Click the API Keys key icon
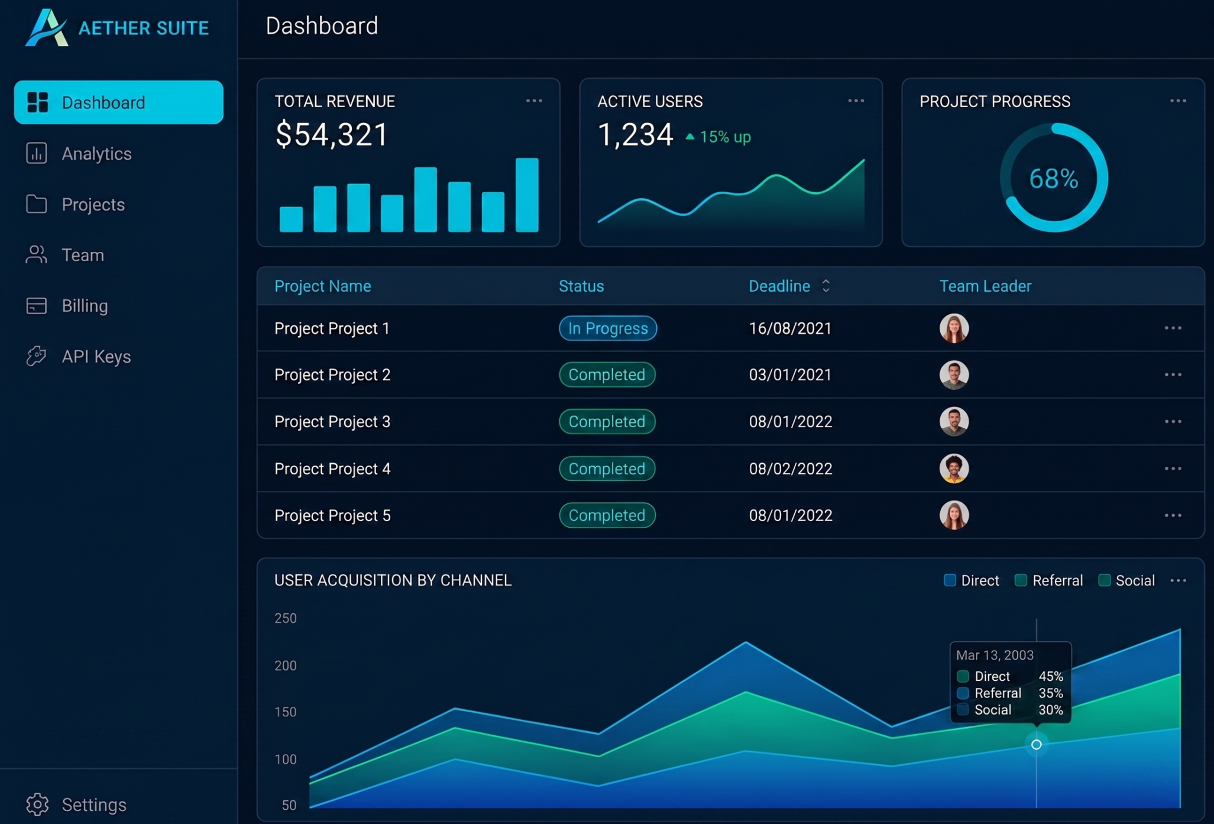This screenshot has width=1214, height=824. tap(37, 356)
